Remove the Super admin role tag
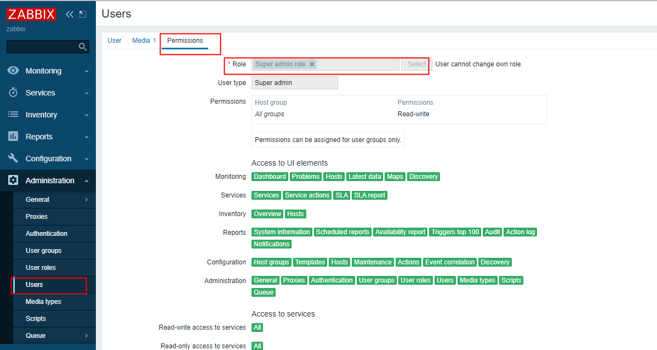This screenshot has height=350, width=657. tap(312, 64)
